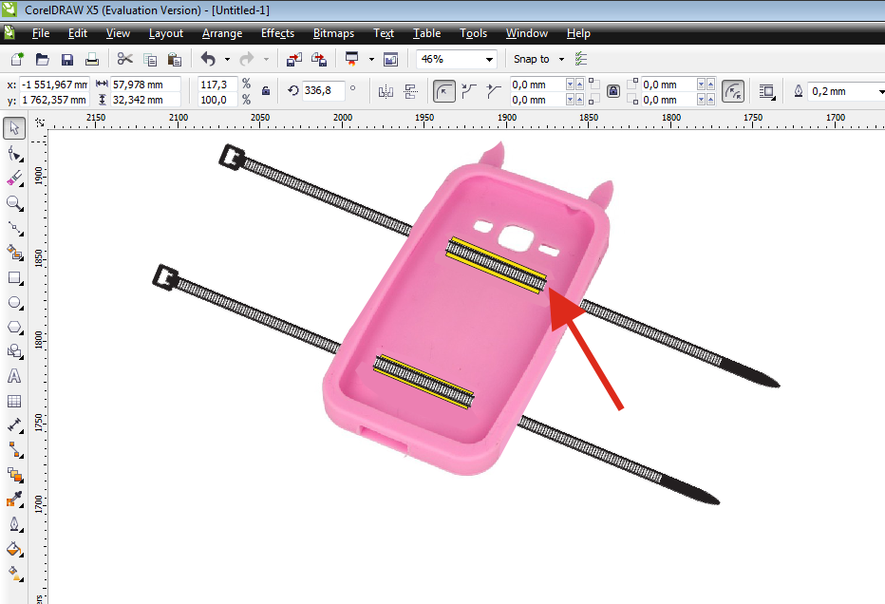
Task: Activate the Text tool
Action: tap(14, 376)
